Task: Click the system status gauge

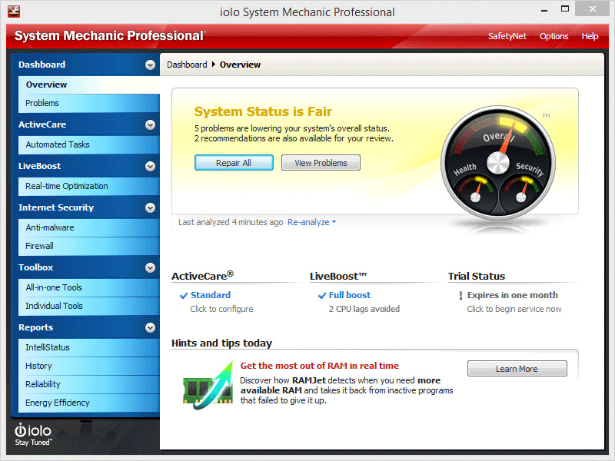Action: [498, 162]
